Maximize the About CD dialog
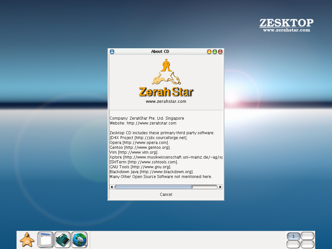Image resolution: width=332 pixels, height=249 pixels. coord(215,52)
